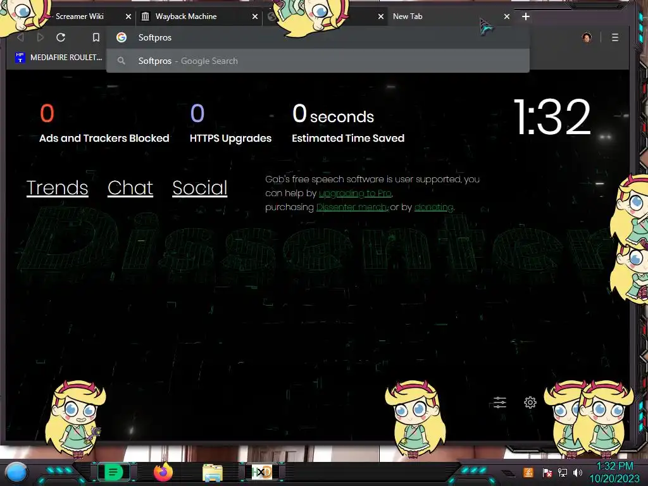Viewport: 648px width, 486px height.
Task: Open File Explorer from the taskbar
Action: (x=213, y=472)
